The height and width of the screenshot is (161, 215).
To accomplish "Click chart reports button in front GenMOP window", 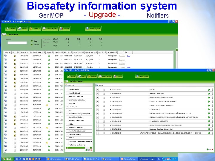I will pos(118,76).
